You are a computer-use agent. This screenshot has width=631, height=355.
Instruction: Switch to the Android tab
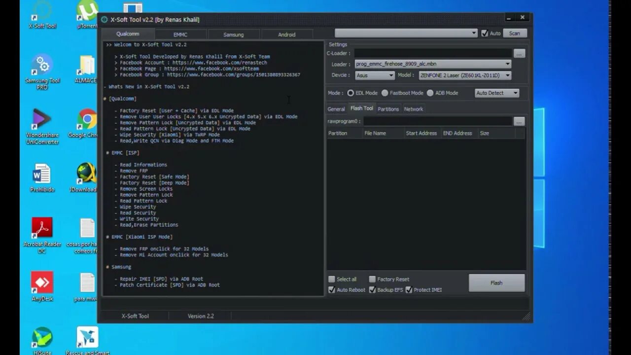[x=287, y=35]
